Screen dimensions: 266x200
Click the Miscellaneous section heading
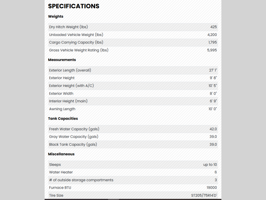61,154
